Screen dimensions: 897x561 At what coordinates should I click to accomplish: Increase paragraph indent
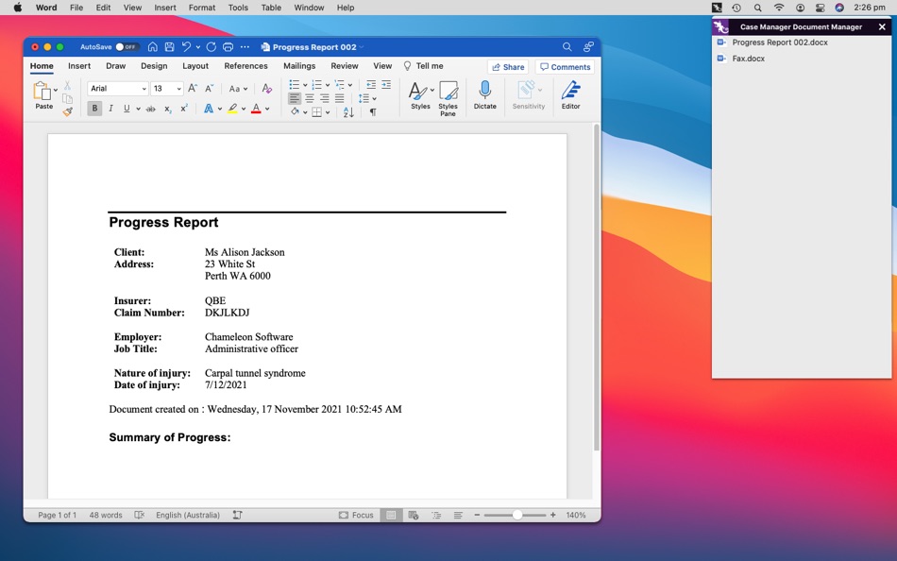pos(386,85)
